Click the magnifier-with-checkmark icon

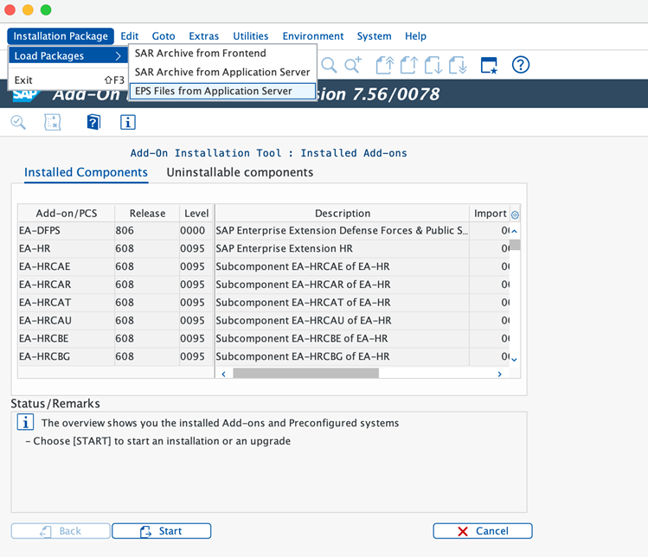[x=18, y=122]
